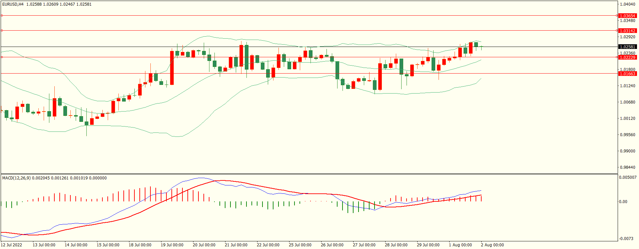This screenshot has width=639, height=249.
Task: Click the 1 Aug 00:00 time axis label
Action: pos(460,245)
